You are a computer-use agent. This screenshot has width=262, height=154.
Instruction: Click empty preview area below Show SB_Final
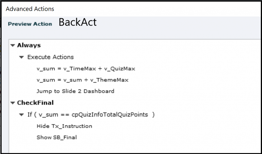[x=128, y=147]
